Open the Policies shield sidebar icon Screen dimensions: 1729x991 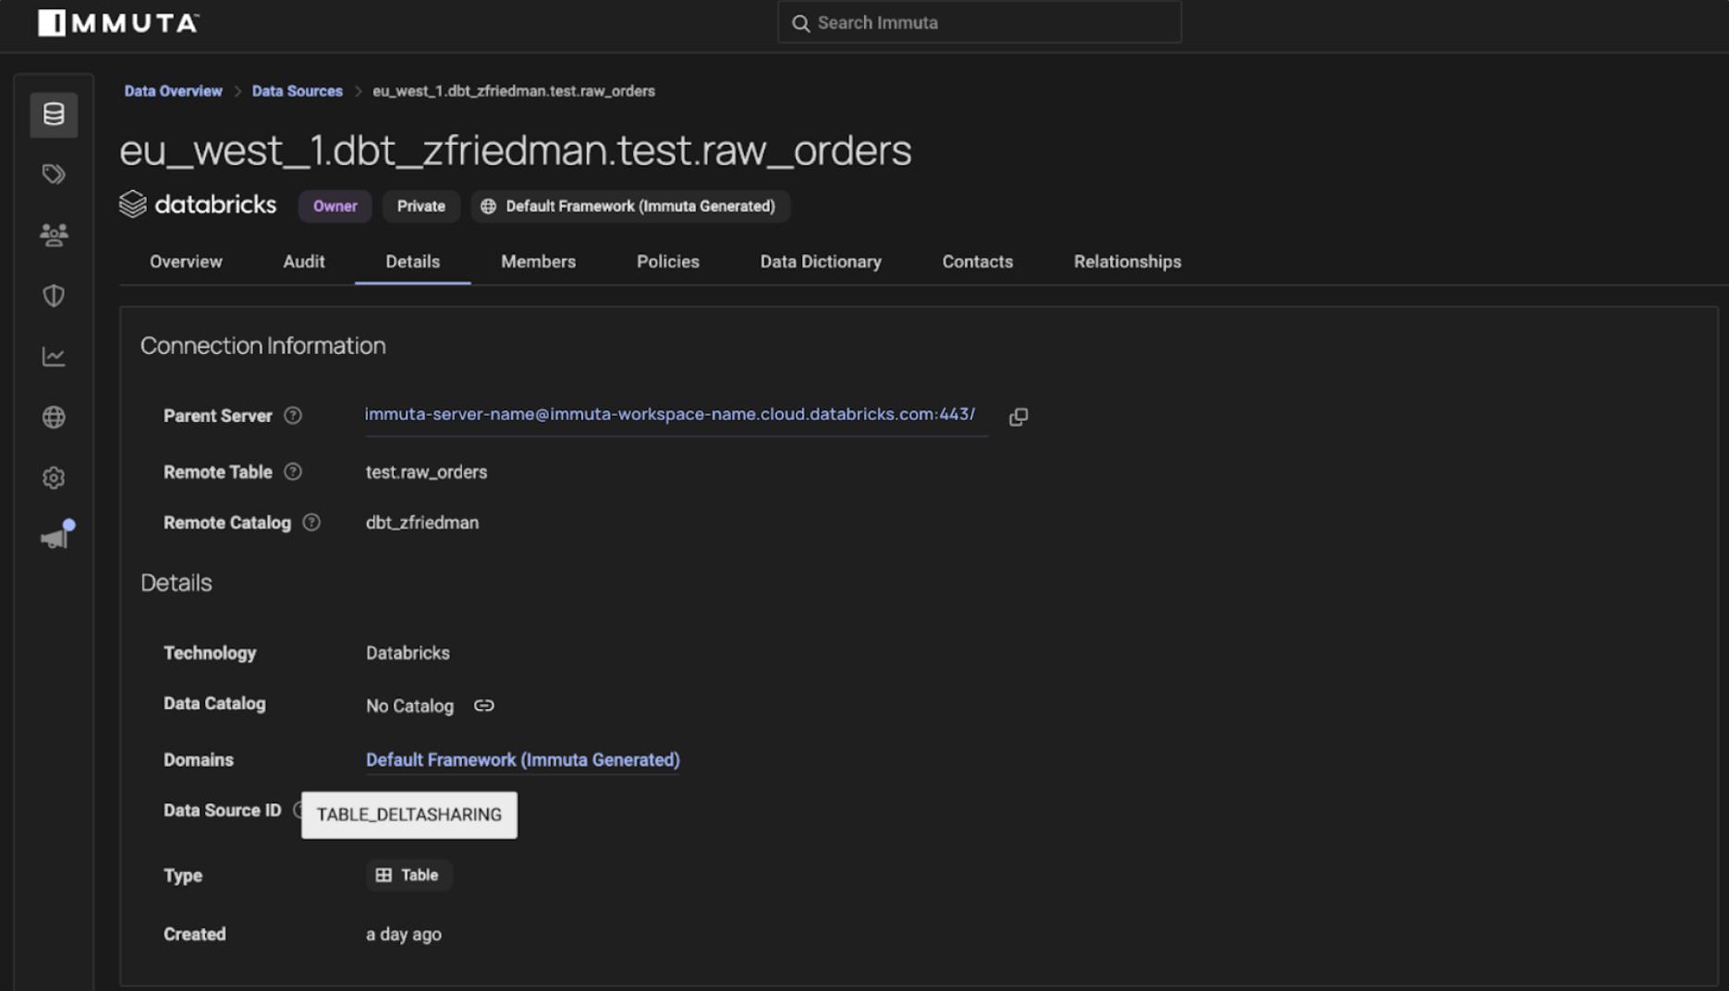point(54,296)
